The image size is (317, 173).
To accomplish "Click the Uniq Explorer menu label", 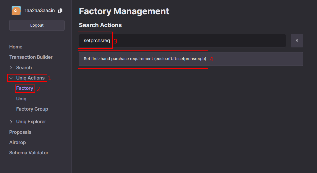I will point(31,122).
